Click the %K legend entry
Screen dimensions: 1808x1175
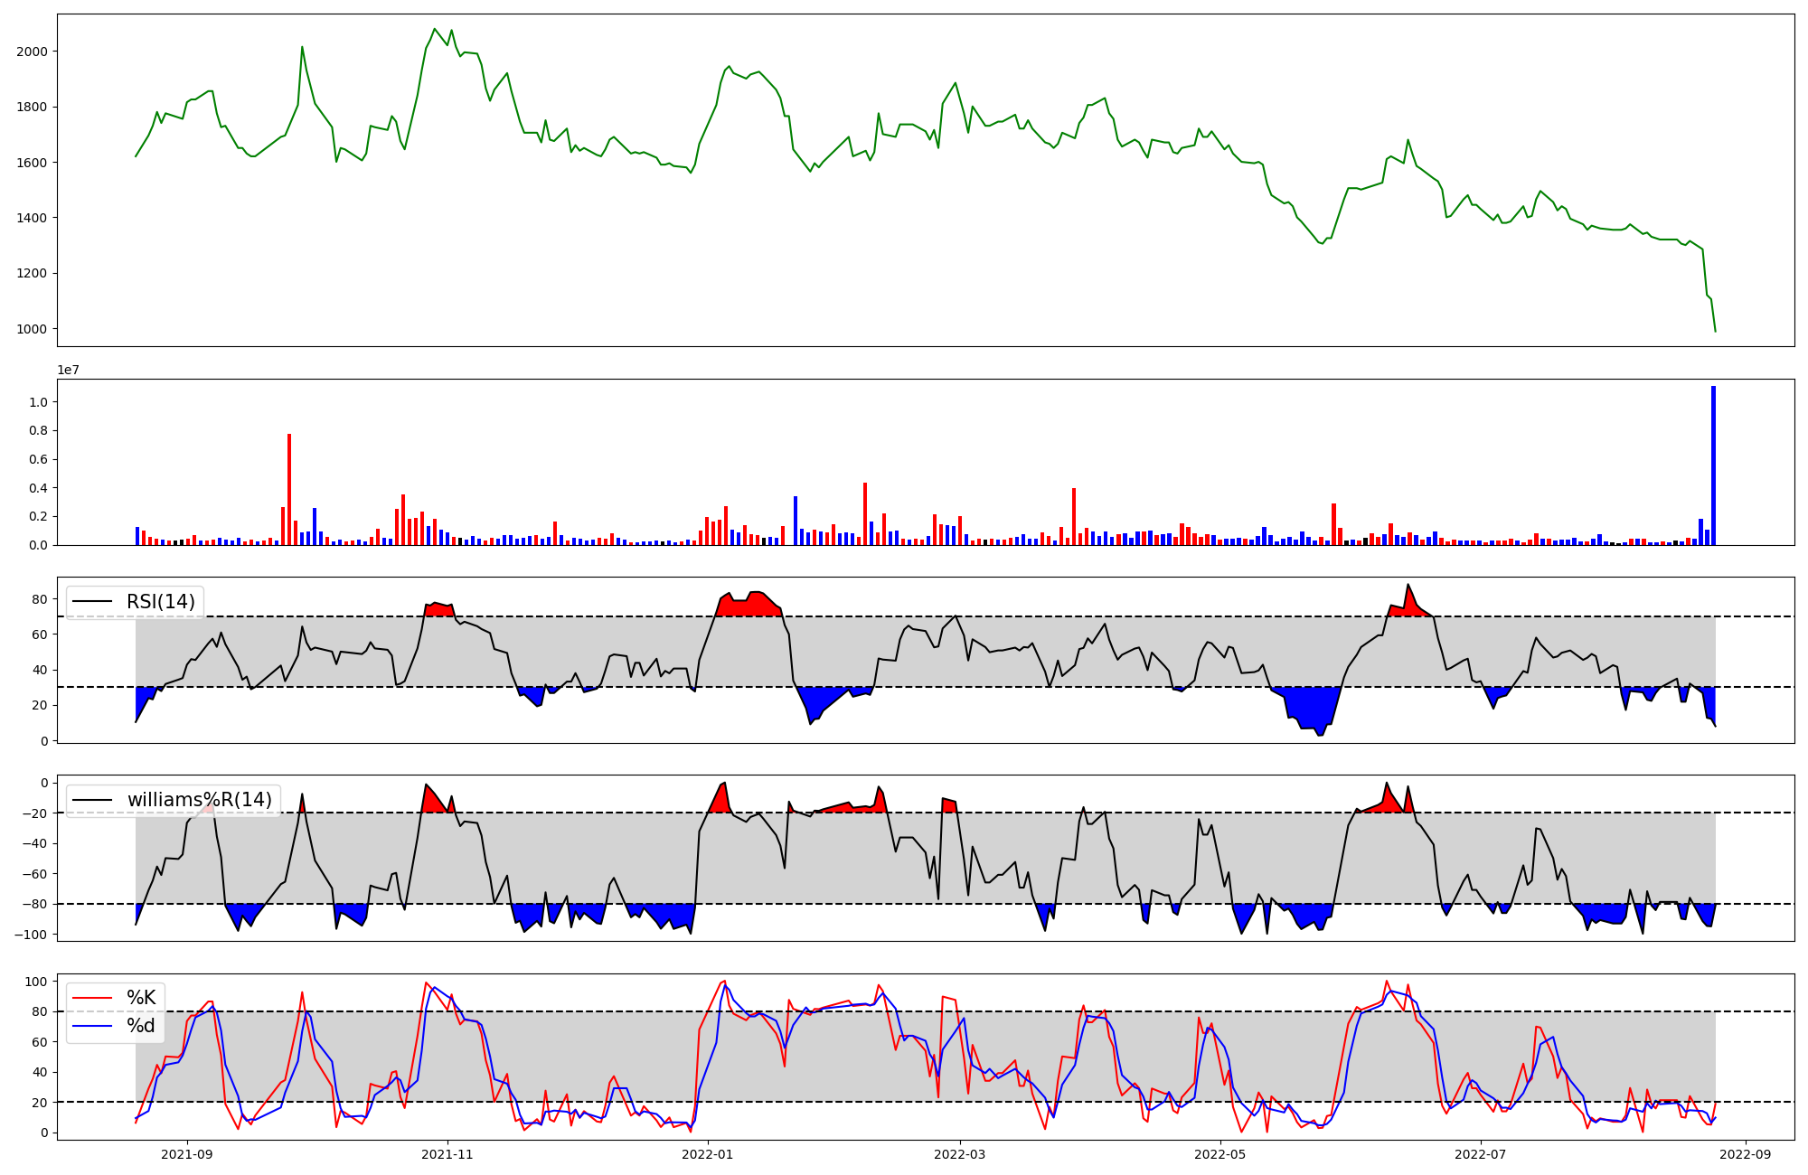coord(141,998)
